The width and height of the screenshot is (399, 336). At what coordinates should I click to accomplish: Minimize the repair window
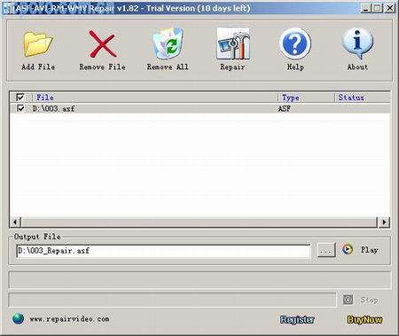pos(365,8)
